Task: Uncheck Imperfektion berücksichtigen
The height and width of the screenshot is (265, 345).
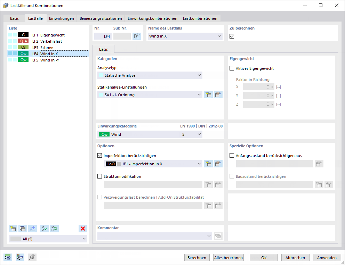Action: [x=100, y=156]
